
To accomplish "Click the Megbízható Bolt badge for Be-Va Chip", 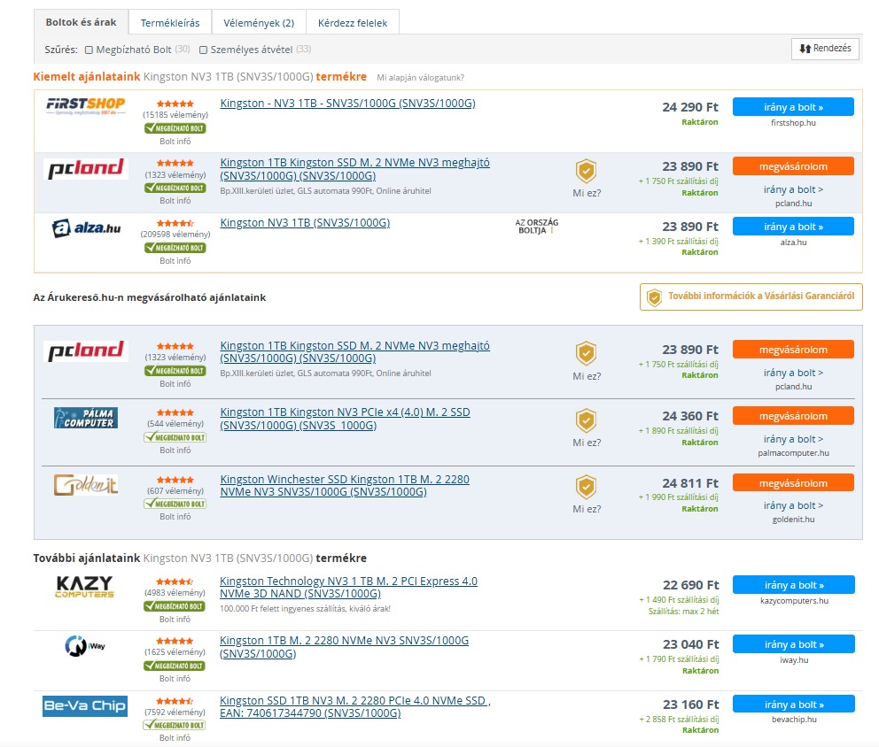I will 175,725.
